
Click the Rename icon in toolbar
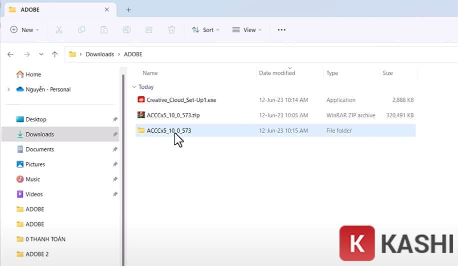(x=126, y=30)
